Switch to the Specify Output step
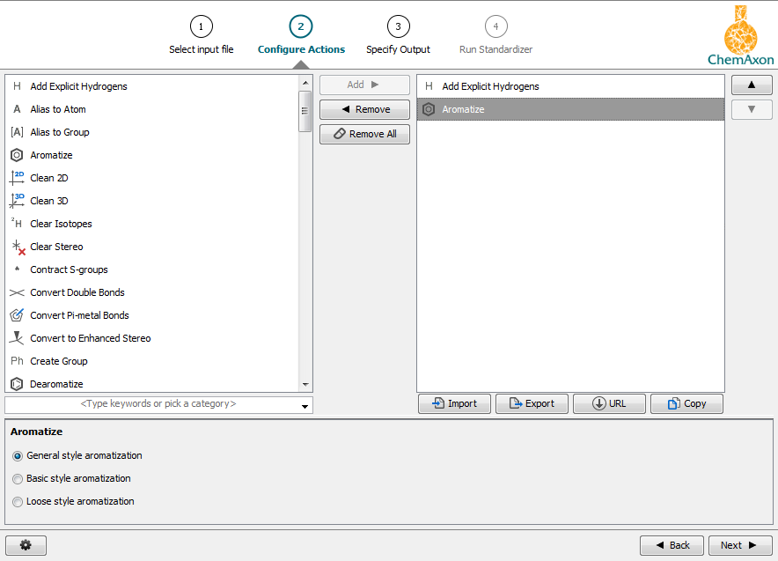 point(398,26)
